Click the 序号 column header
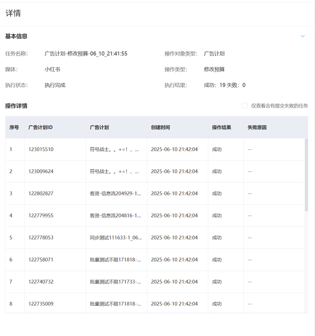Image resolution: width=315 pixels, height=336 pixels. 14,128
